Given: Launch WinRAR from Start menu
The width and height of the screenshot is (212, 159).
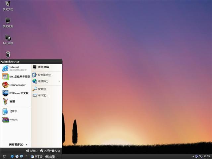Looking at the screenshot, I should 16,120.
